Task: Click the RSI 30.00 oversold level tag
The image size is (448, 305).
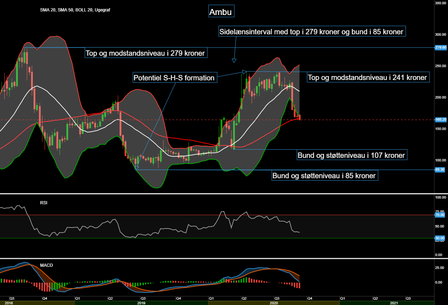Action: point(440,238)
